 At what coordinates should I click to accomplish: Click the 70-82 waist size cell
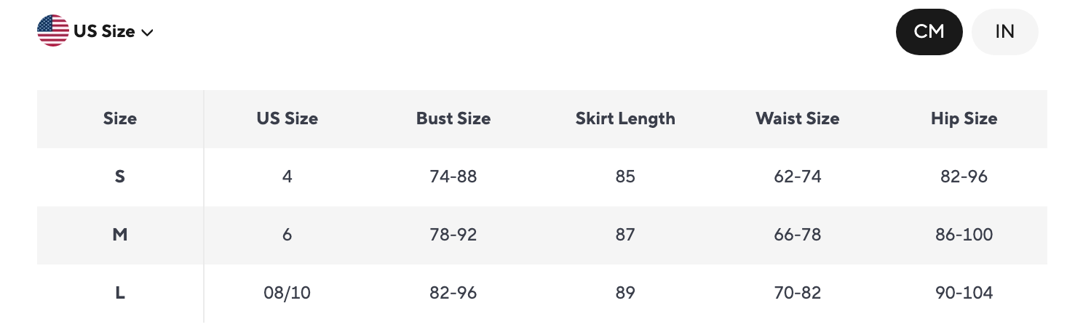[x=798, y=293]
